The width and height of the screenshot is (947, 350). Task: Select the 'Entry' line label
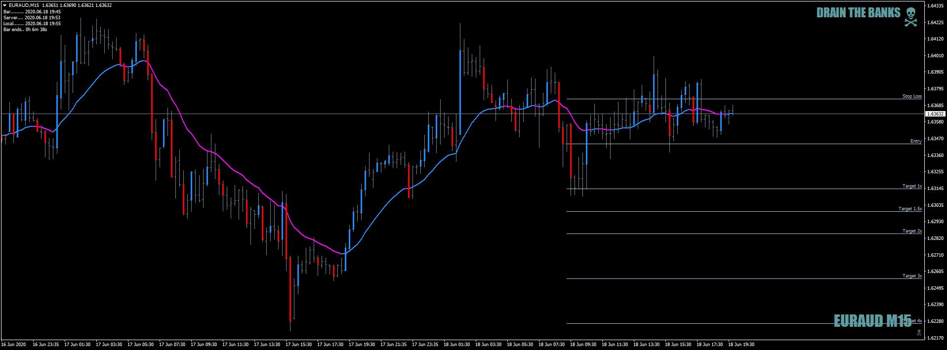click(x=916, y=141)
